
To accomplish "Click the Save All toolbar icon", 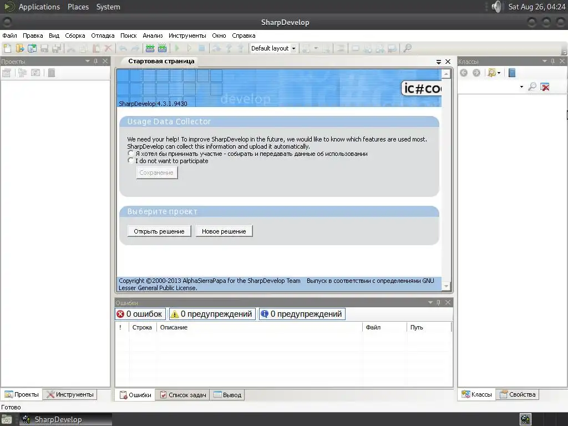I will (x=57, y=48).
